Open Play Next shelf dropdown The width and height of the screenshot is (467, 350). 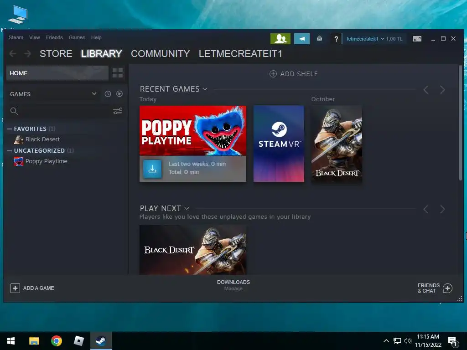[187, 208]
